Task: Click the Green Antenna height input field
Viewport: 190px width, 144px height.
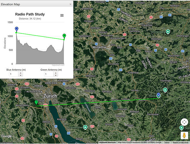Action: 48,74
